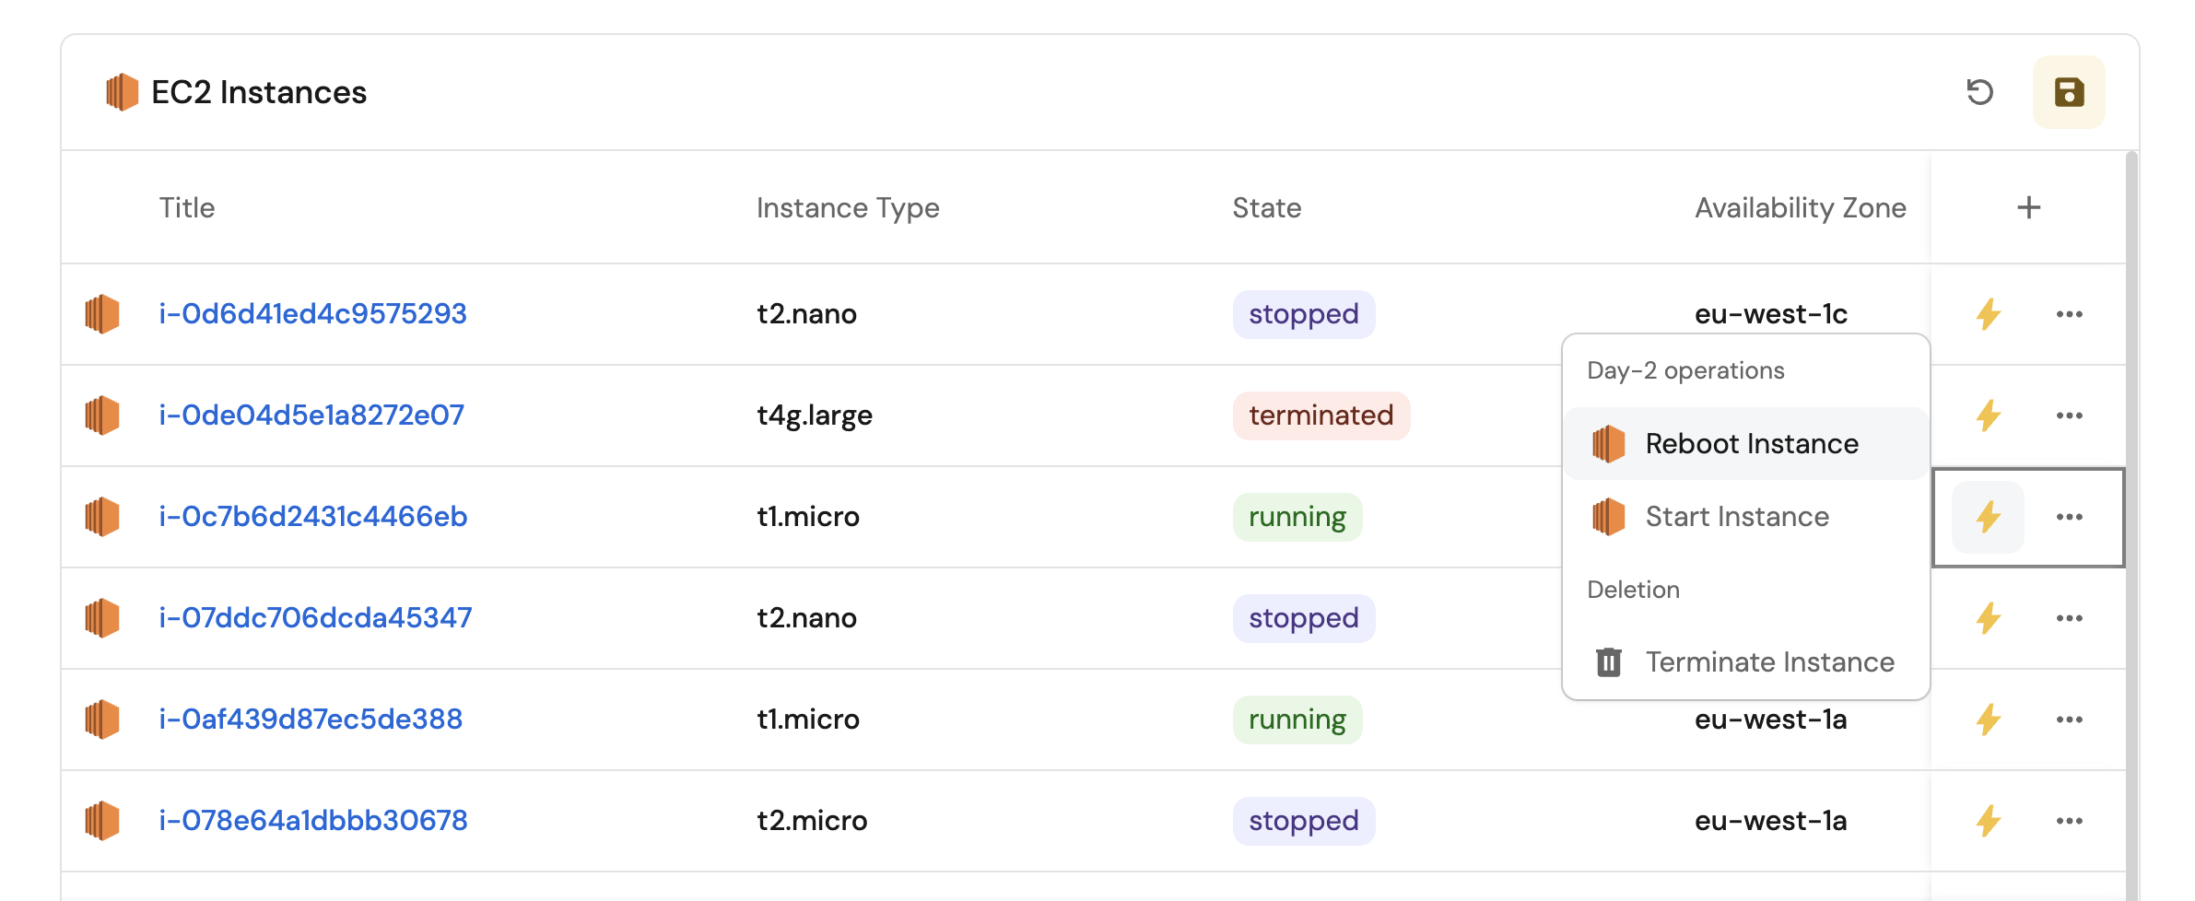This screenshot has height=901, width=2195.
Task: Select Start Instance from the menu
Action: [x=1736, y=517]
